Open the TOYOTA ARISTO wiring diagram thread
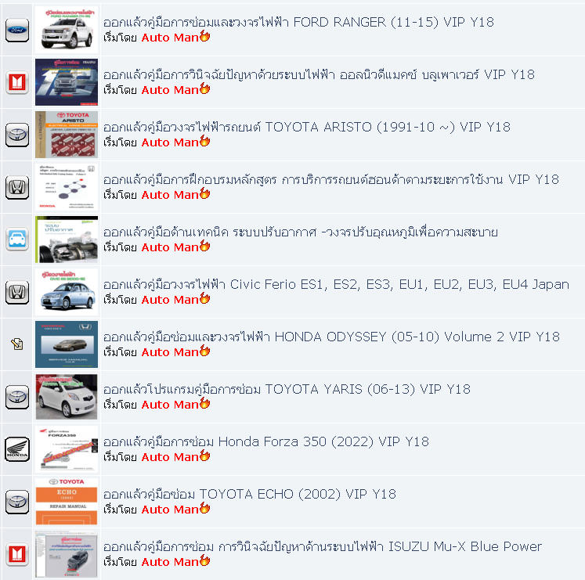 pos(307,127)
